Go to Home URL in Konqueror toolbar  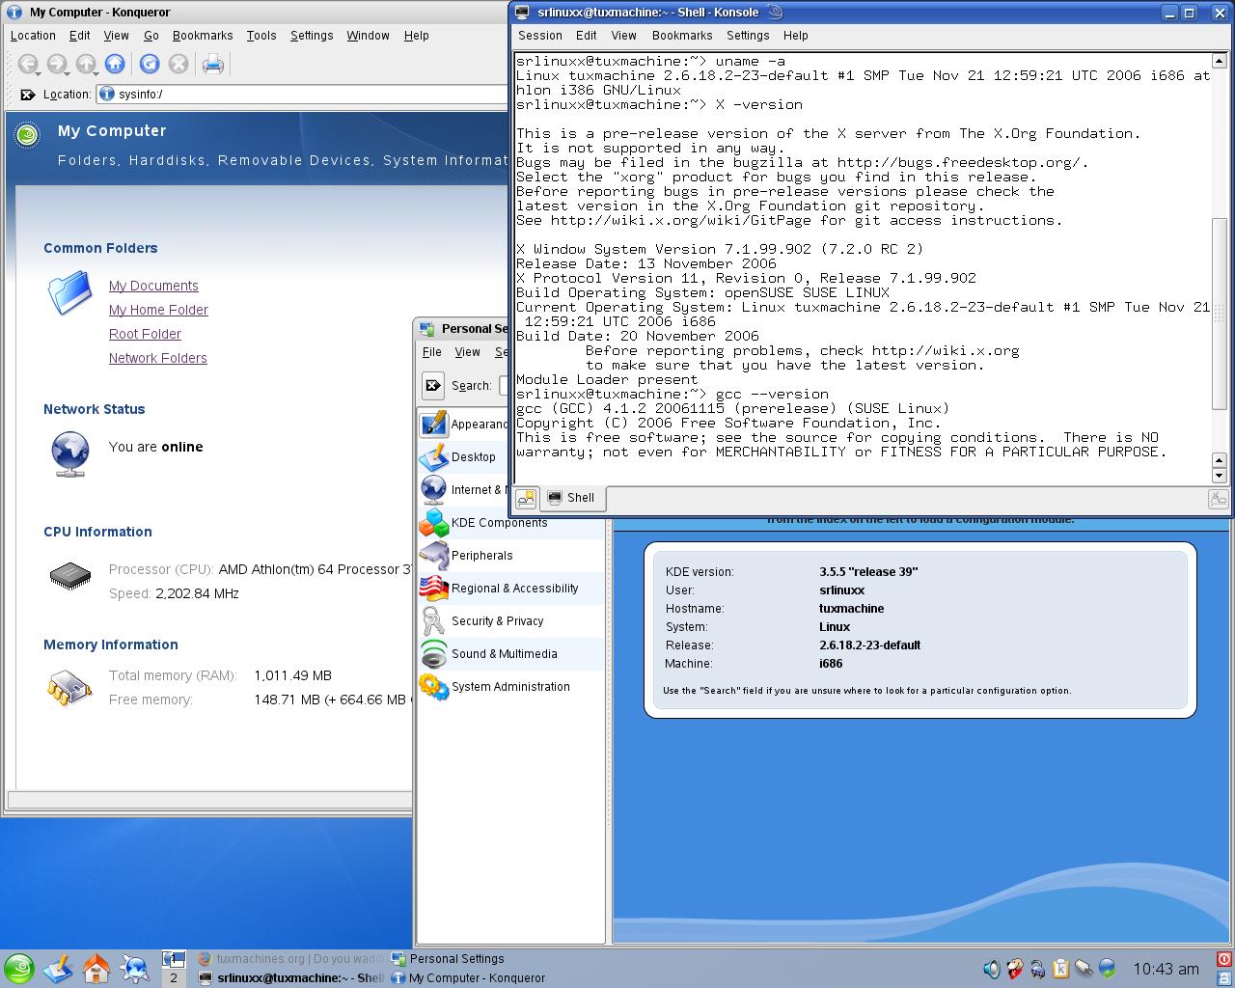pyautogui.click(x=115, y=65)
